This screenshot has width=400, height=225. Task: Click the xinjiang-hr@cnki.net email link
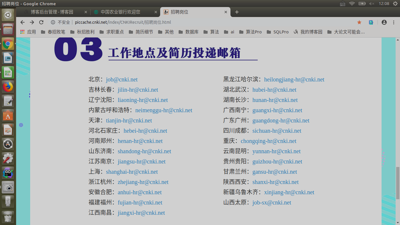tap(289, 192)
